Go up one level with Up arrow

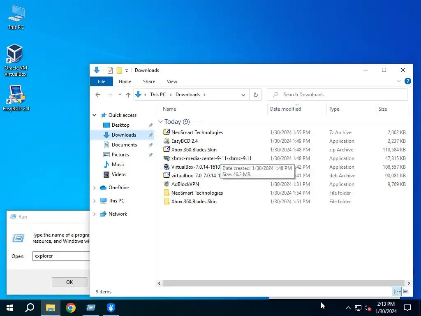(128, 95)
